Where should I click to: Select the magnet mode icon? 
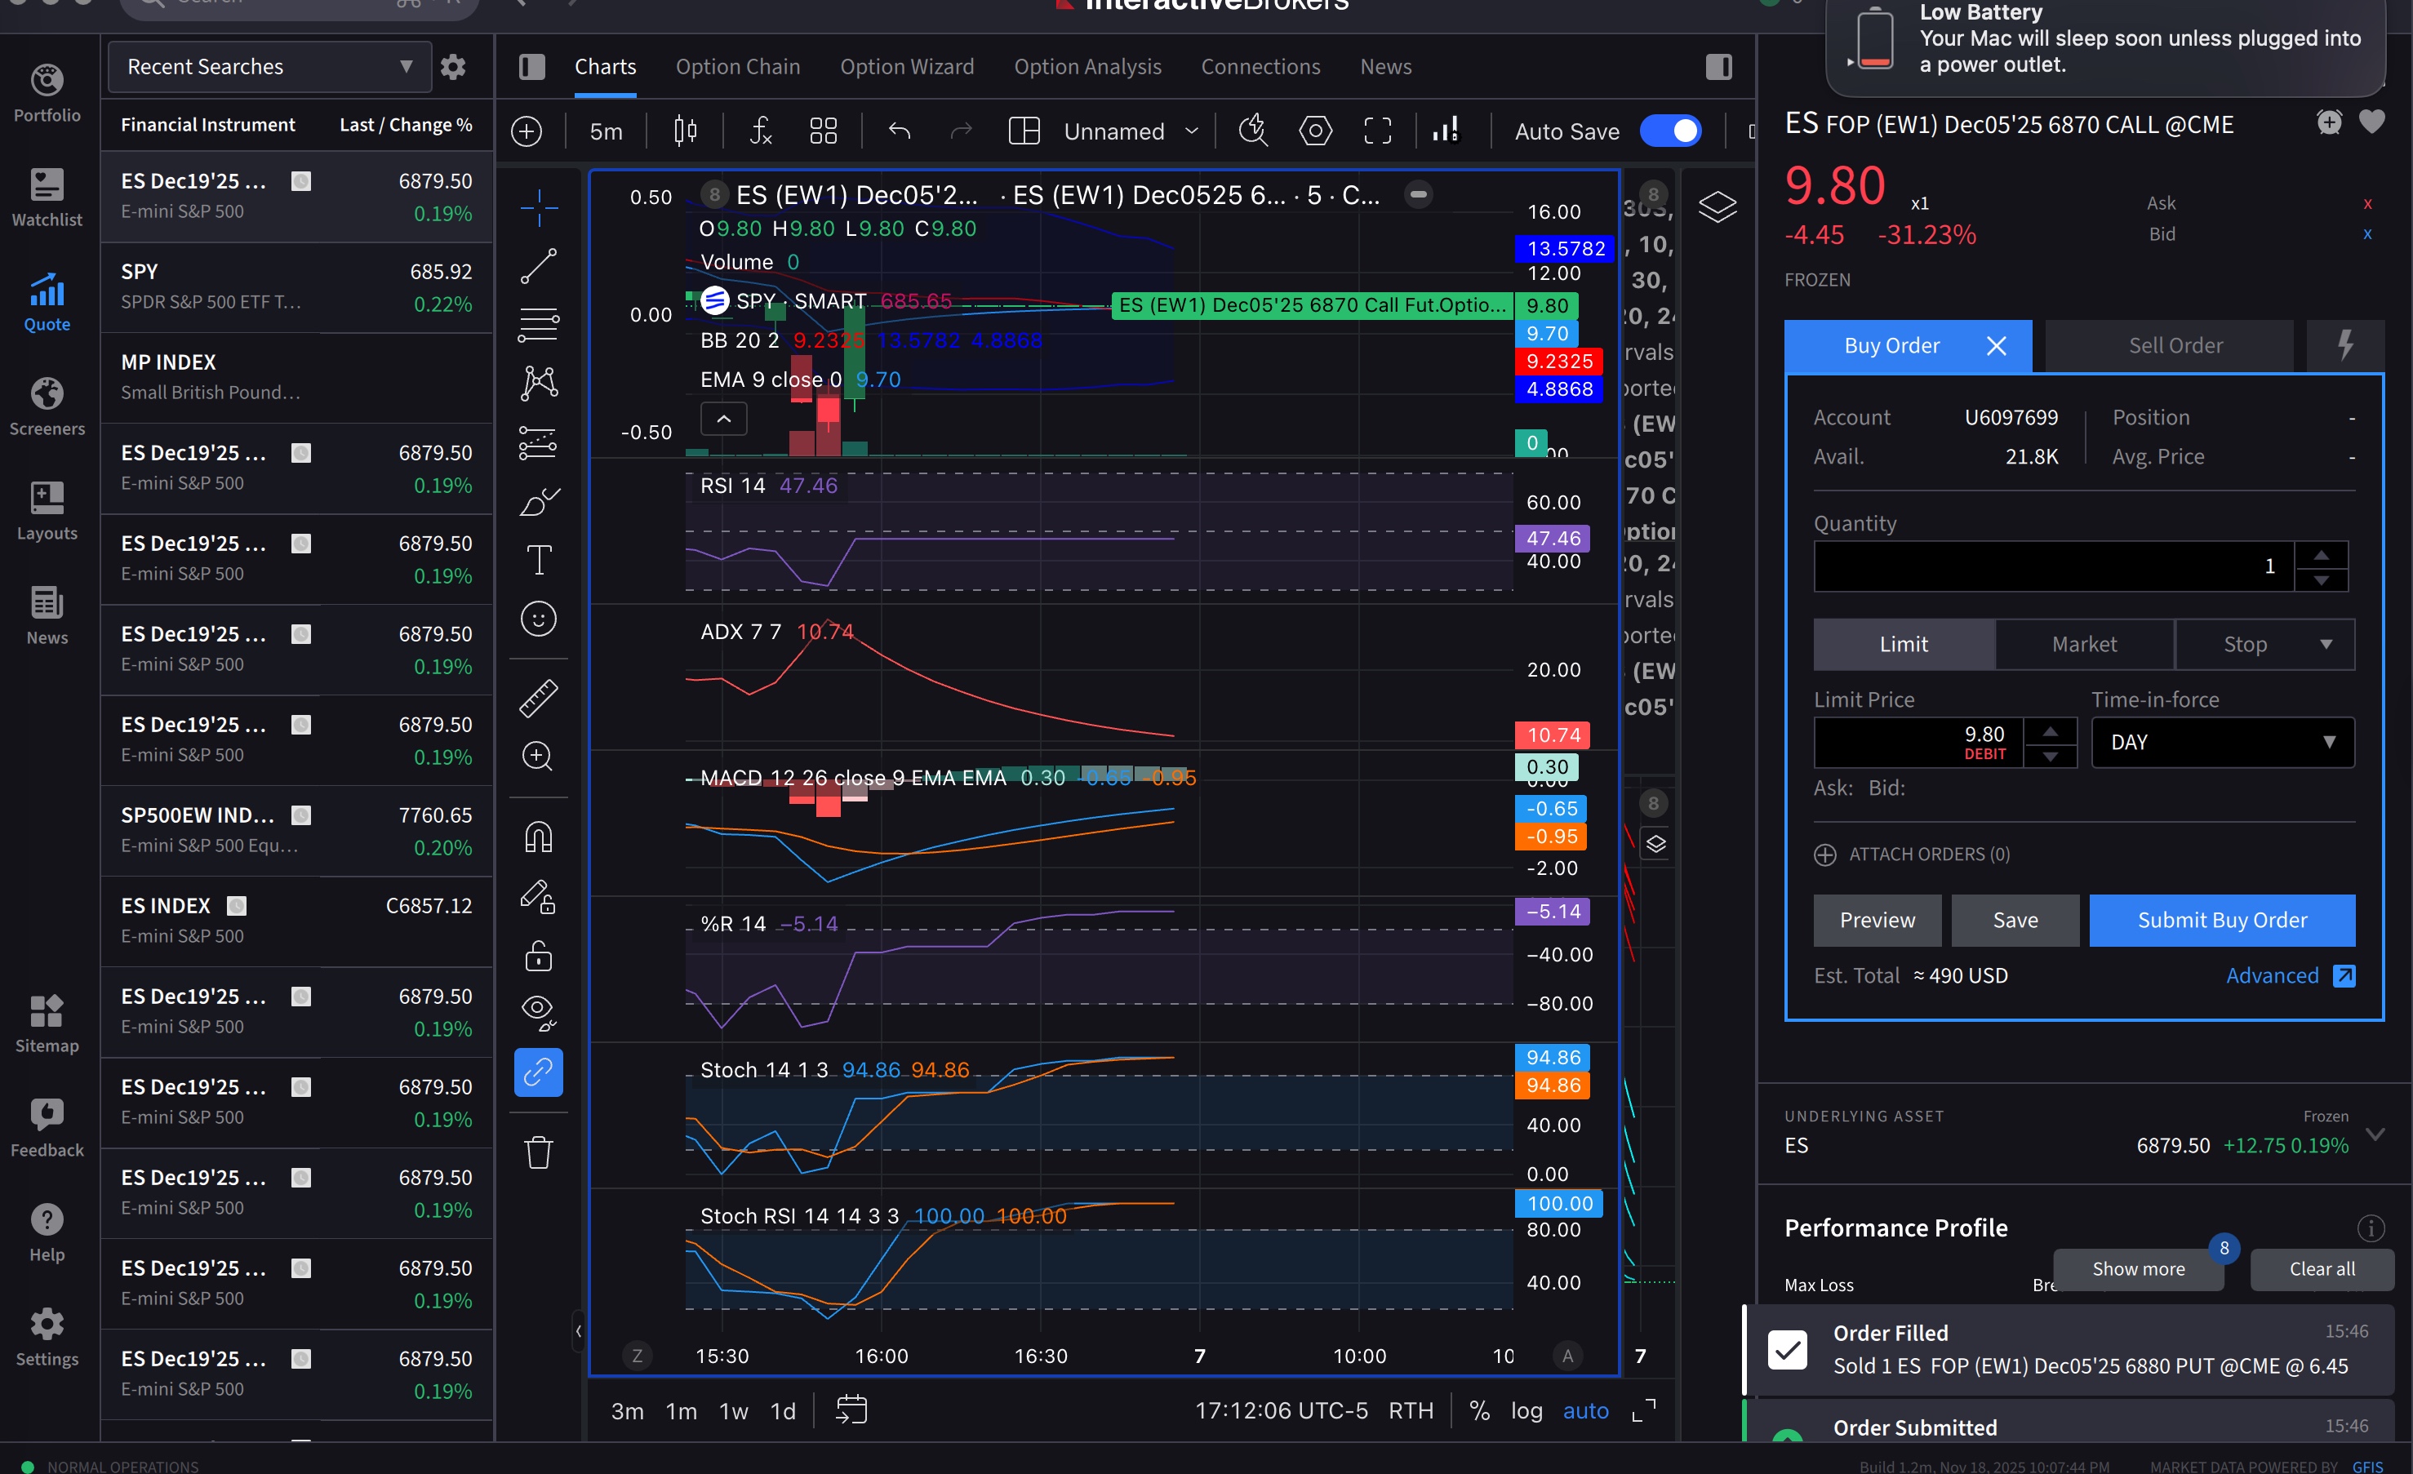(x=539, y=837)
